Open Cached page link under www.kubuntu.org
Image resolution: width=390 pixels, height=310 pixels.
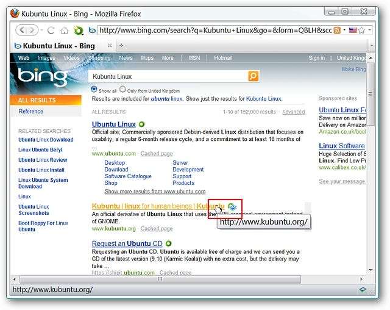(x=157, y=228)
